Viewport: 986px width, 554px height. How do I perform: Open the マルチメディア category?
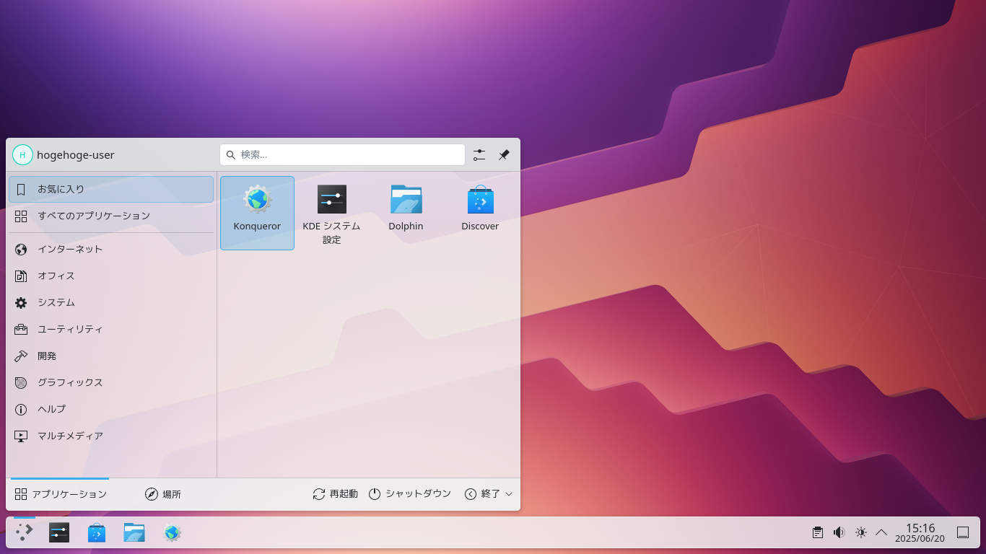point(111,436)
